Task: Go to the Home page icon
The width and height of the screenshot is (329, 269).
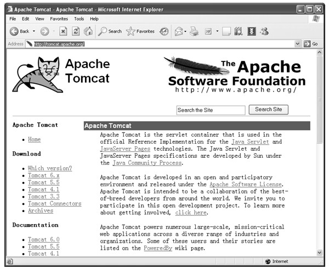Action: (88, 31)
